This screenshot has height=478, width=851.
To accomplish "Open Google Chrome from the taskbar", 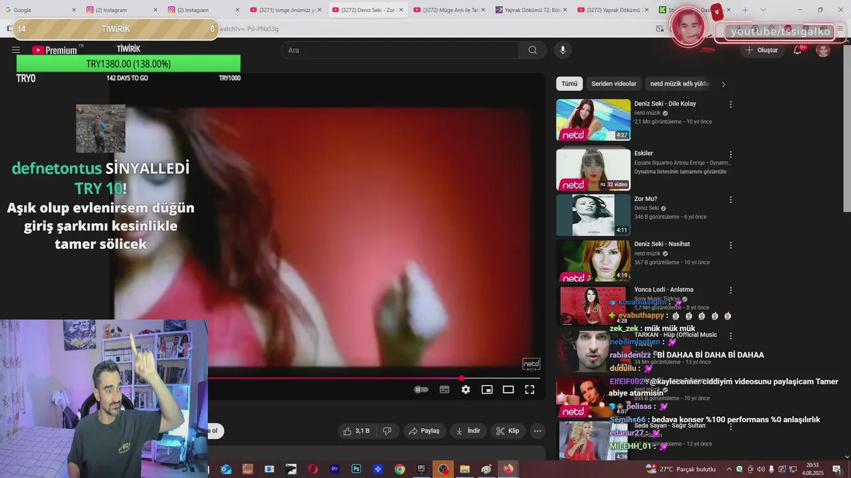I will (399, 469).
